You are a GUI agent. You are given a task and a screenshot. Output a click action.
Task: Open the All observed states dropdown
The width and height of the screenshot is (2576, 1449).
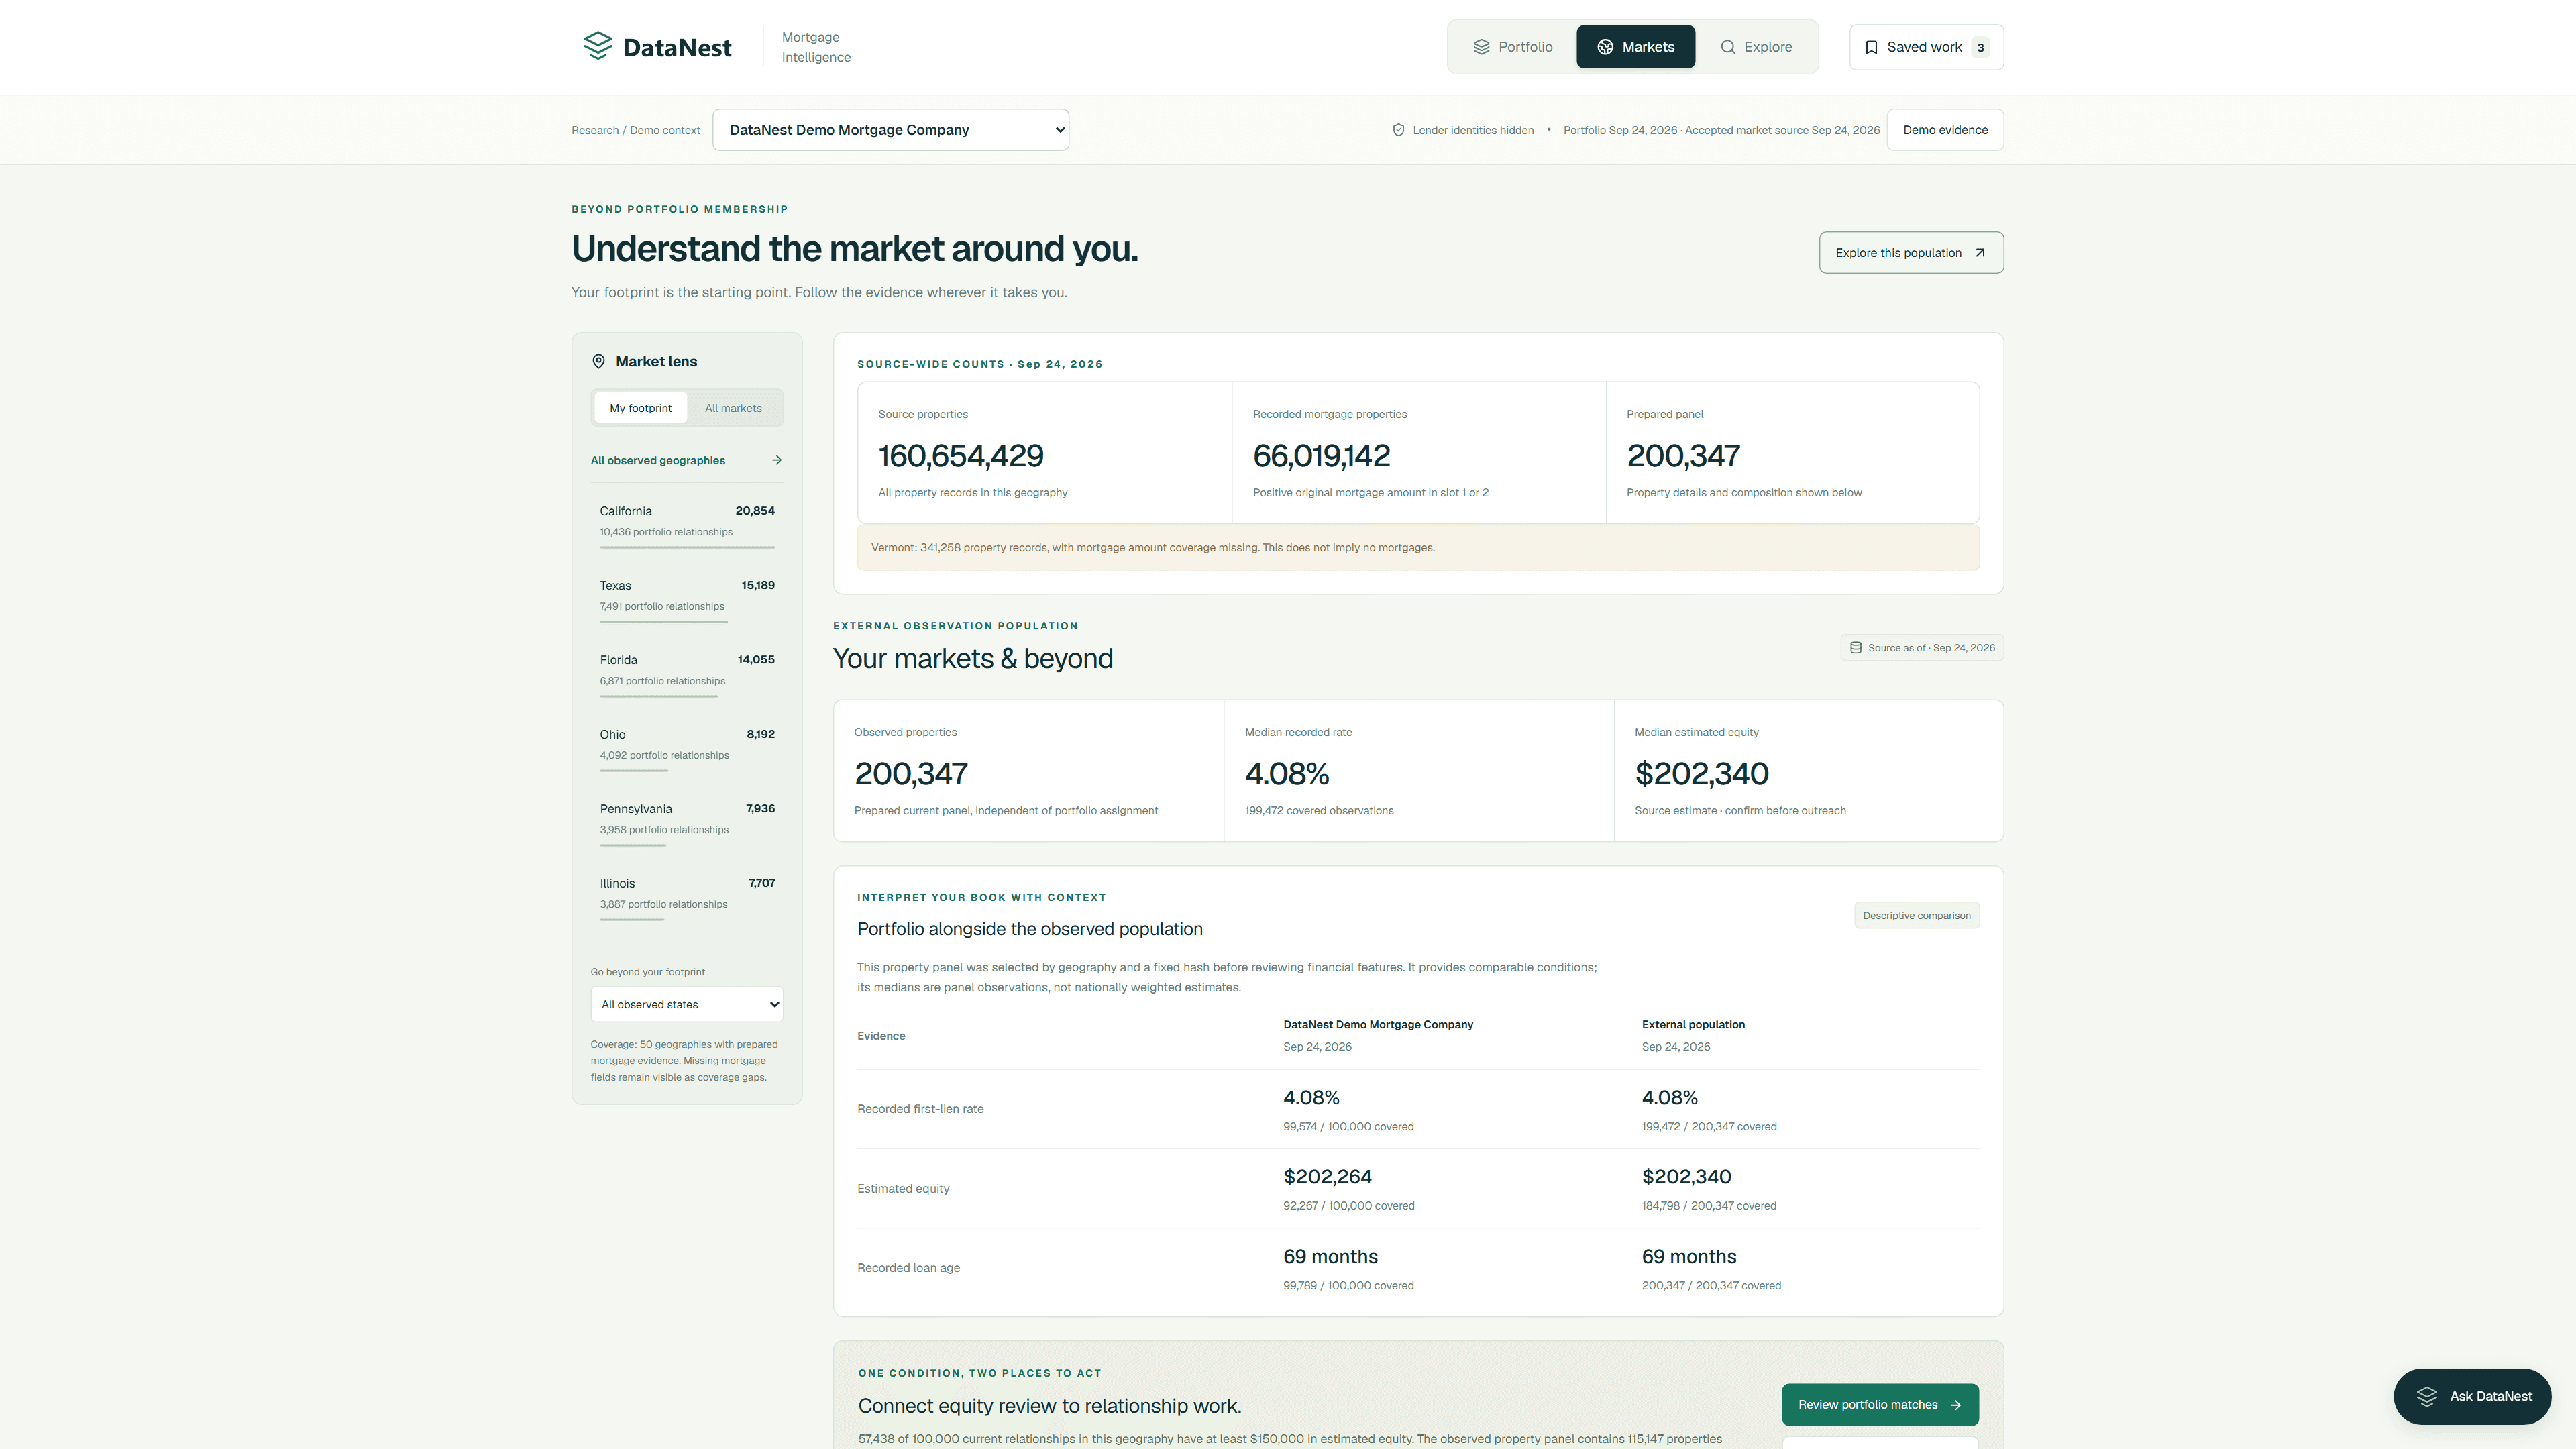point(686,1004)
